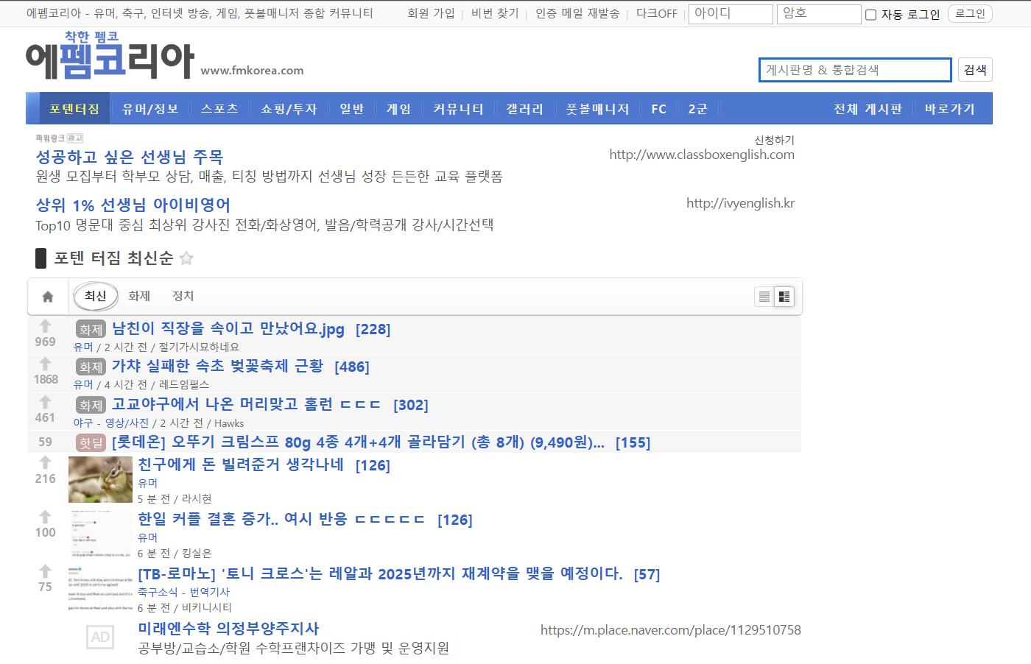
Task: Open post 남친이 직장을 속이고 만났어요.jpg
Action: [228, 328]
